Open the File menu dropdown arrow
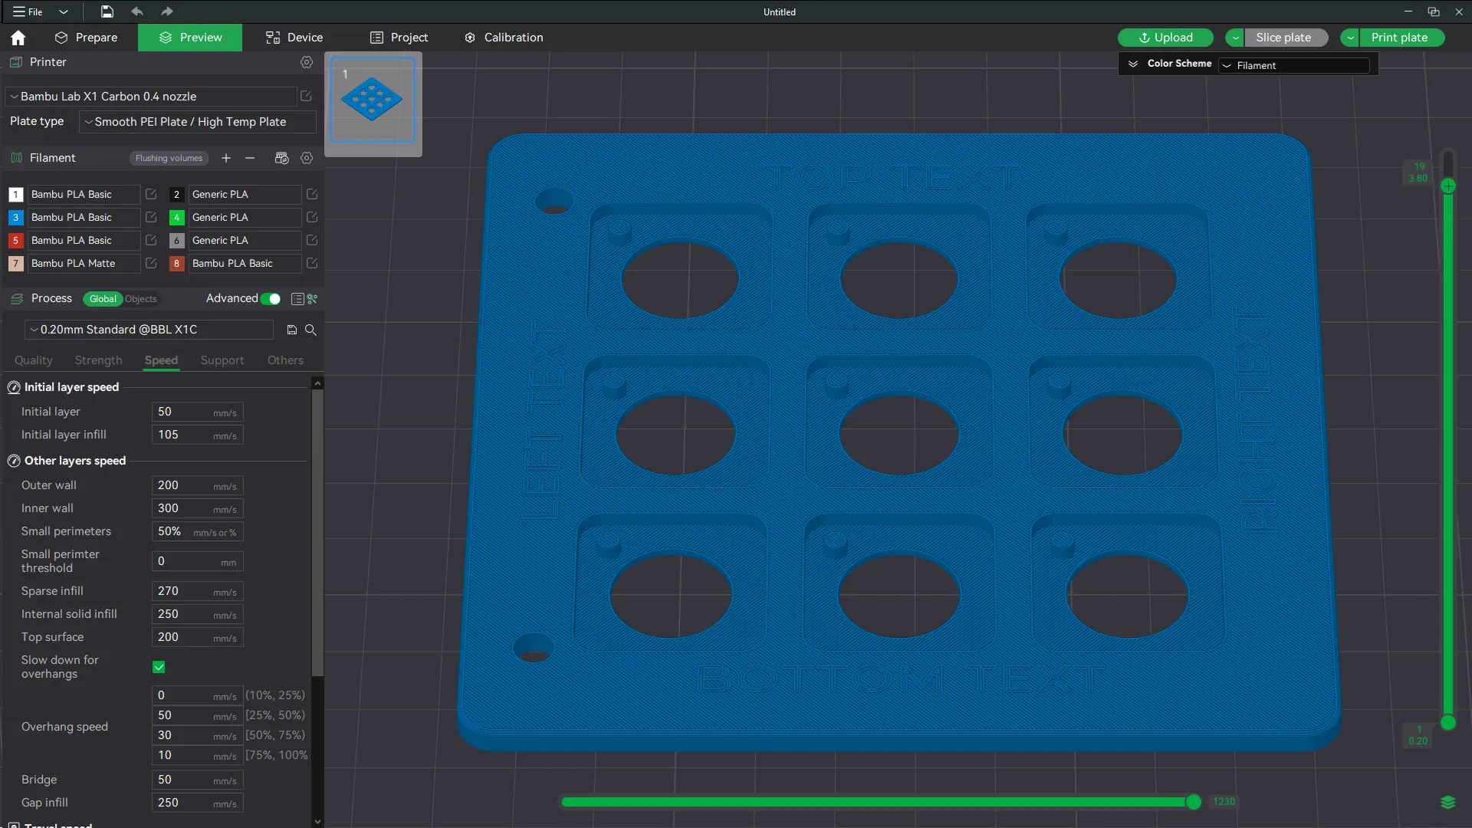Image resolution: width=1472 pixels, height=828 pixels. 64,11
